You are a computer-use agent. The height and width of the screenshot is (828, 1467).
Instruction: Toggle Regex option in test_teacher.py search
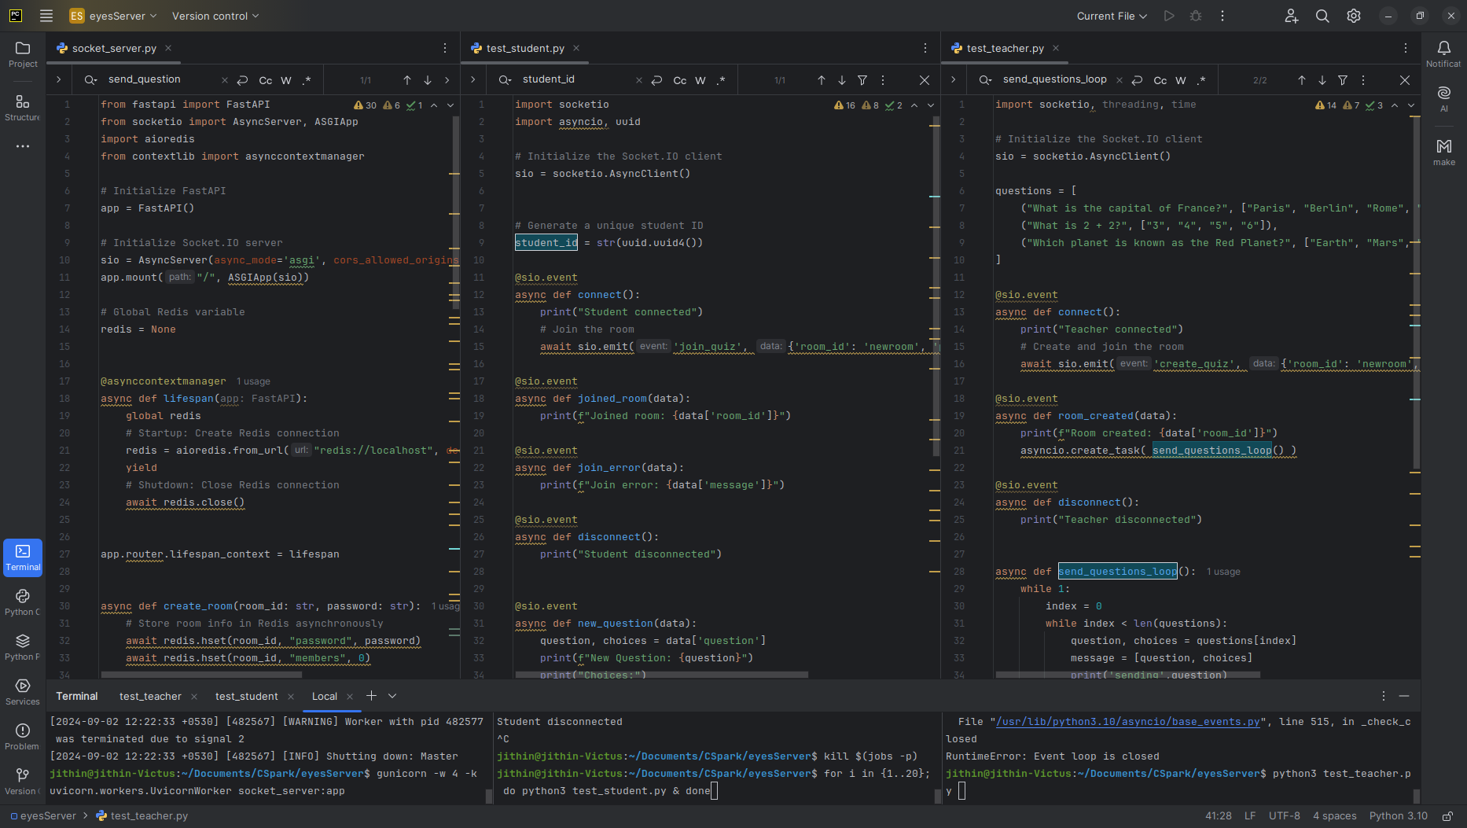coord(1201,80)
